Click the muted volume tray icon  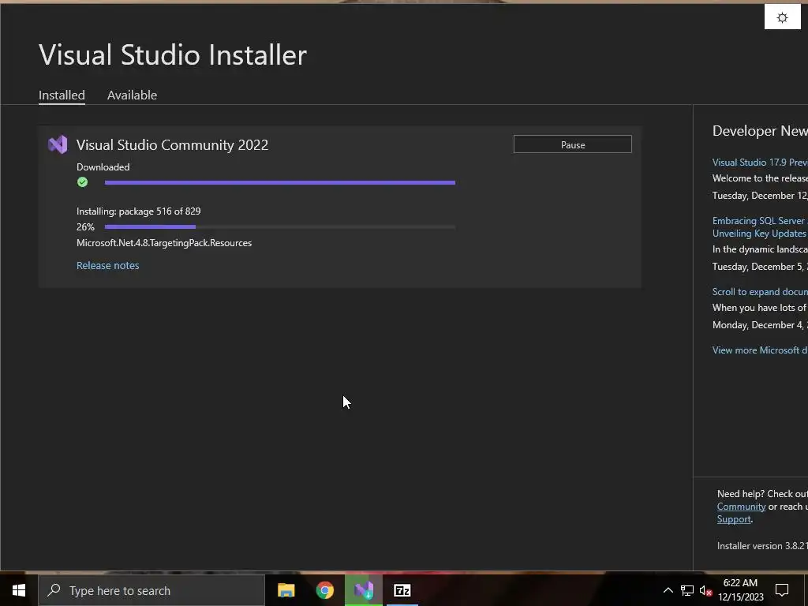[x=706, y=591]
